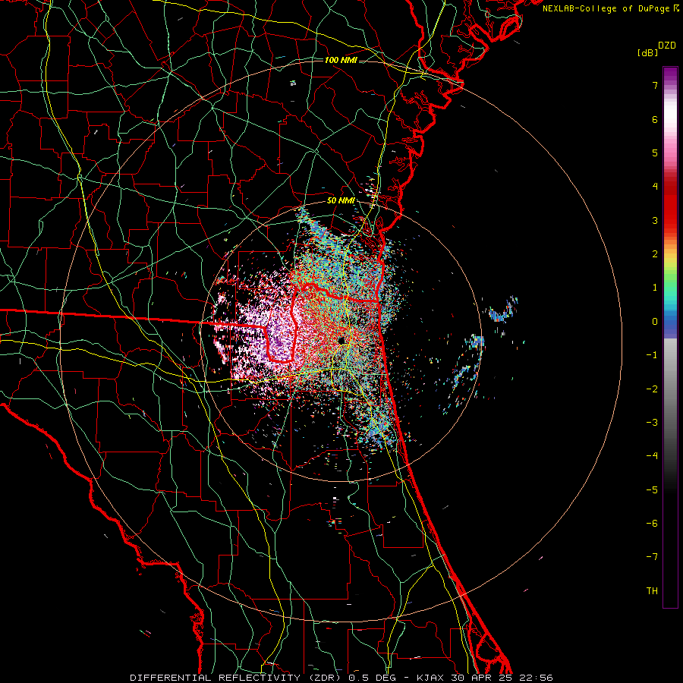683x683 pixels.
Task: Click the 0 dB value on the color scale
Action: coord(655,322)
